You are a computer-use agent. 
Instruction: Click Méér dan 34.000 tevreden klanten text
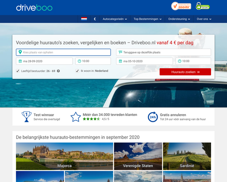tap(110, 115)
